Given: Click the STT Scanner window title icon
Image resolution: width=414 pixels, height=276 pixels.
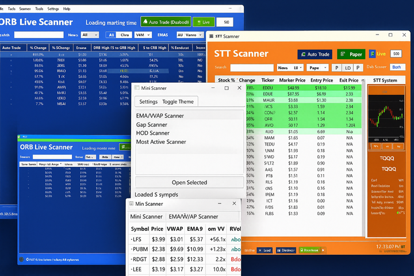Looking at the screenshot, I should coord(211,36).
